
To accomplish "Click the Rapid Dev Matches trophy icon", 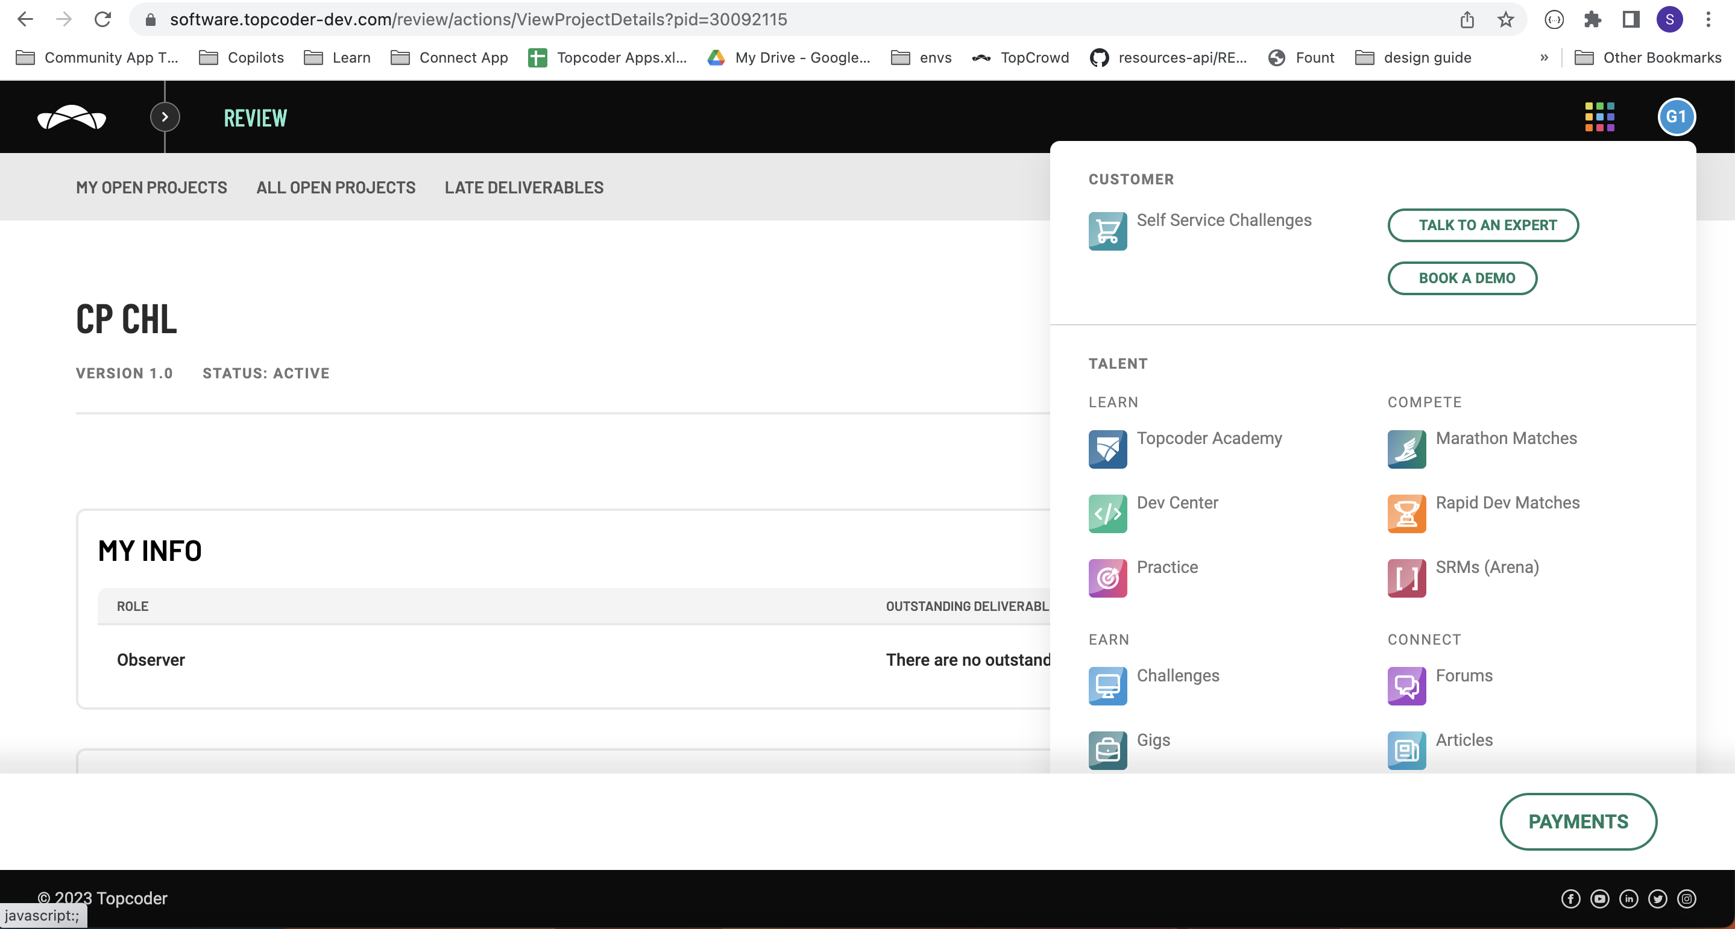I will (1406, 514).
